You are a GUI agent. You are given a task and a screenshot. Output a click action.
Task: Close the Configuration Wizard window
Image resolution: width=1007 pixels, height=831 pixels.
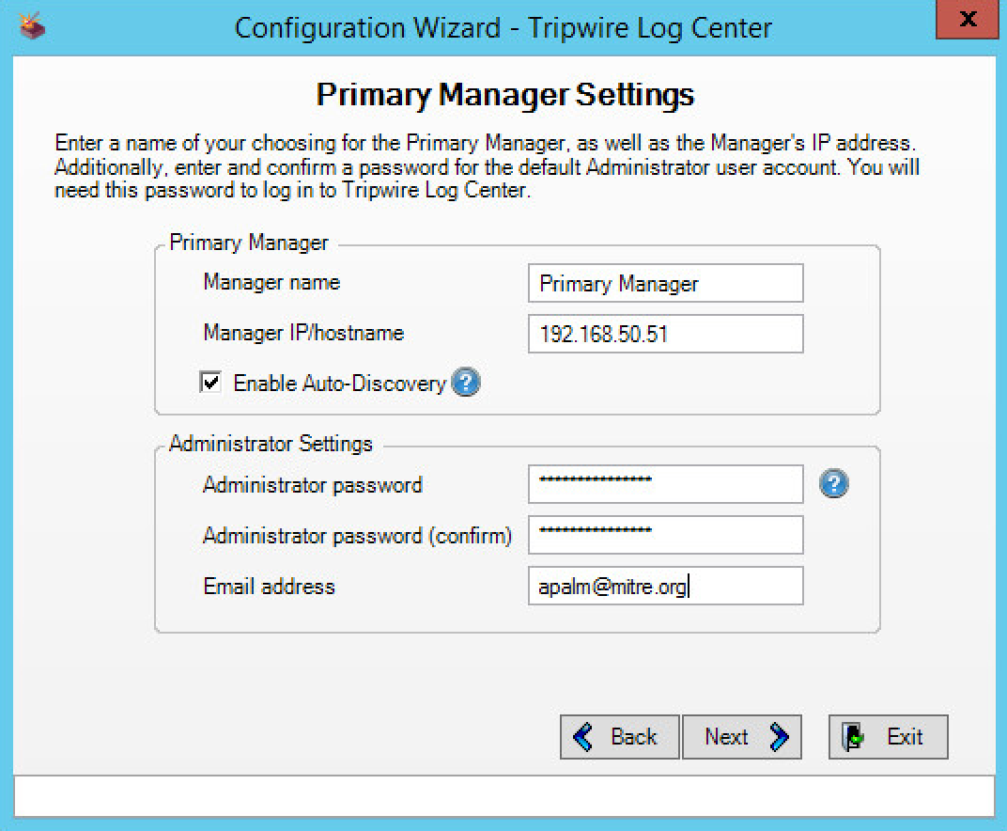coord(968,20)
